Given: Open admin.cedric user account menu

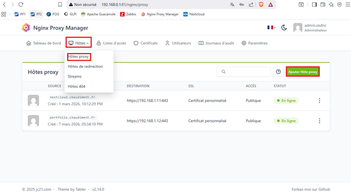Looking at the screenshot, I should click(x=310, y=28).
